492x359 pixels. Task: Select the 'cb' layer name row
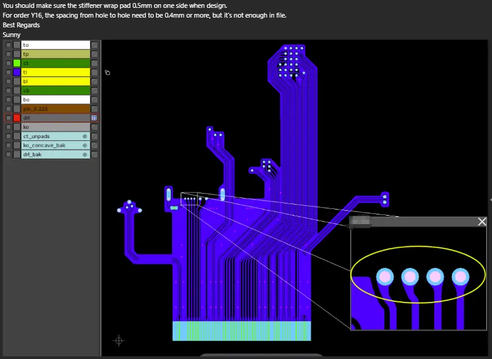point(55,91)
